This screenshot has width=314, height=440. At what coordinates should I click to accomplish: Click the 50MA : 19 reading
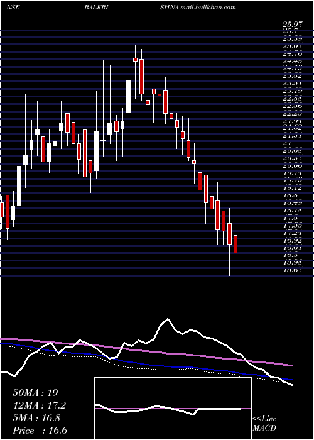pos(35,393)
